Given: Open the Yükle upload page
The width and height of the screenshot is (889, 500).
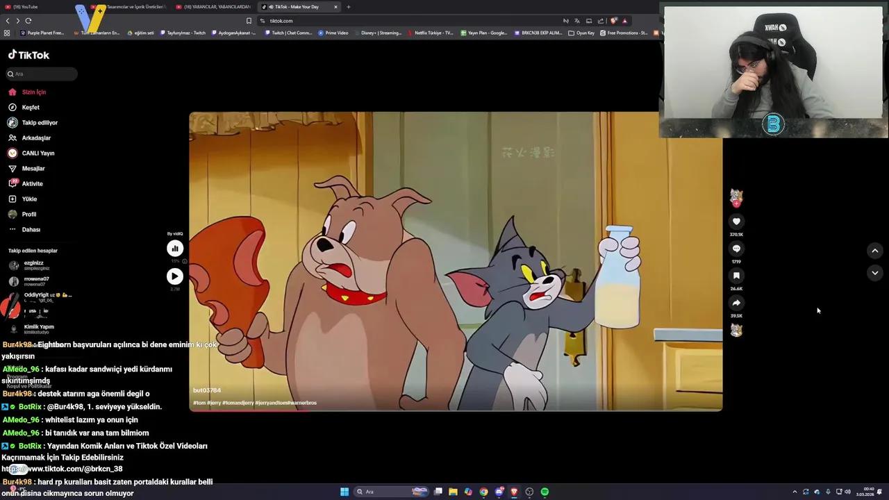Looking at the screenshot, I should [x=23, y=199].
